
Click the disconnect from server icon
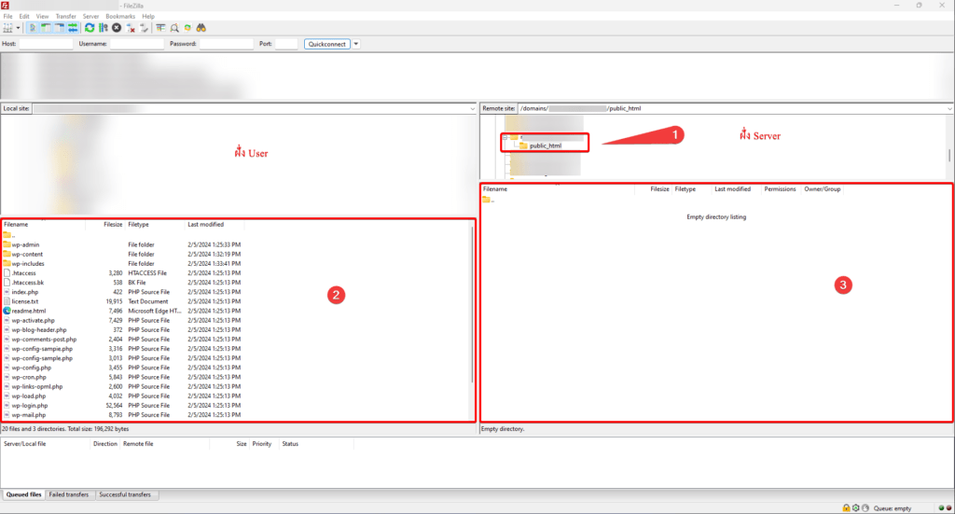pos(131,28)
